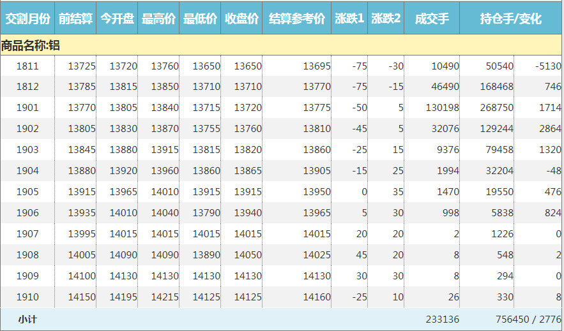Click the 成交手 column header
The height and width of the screenshot is (331, 564).
432,18
